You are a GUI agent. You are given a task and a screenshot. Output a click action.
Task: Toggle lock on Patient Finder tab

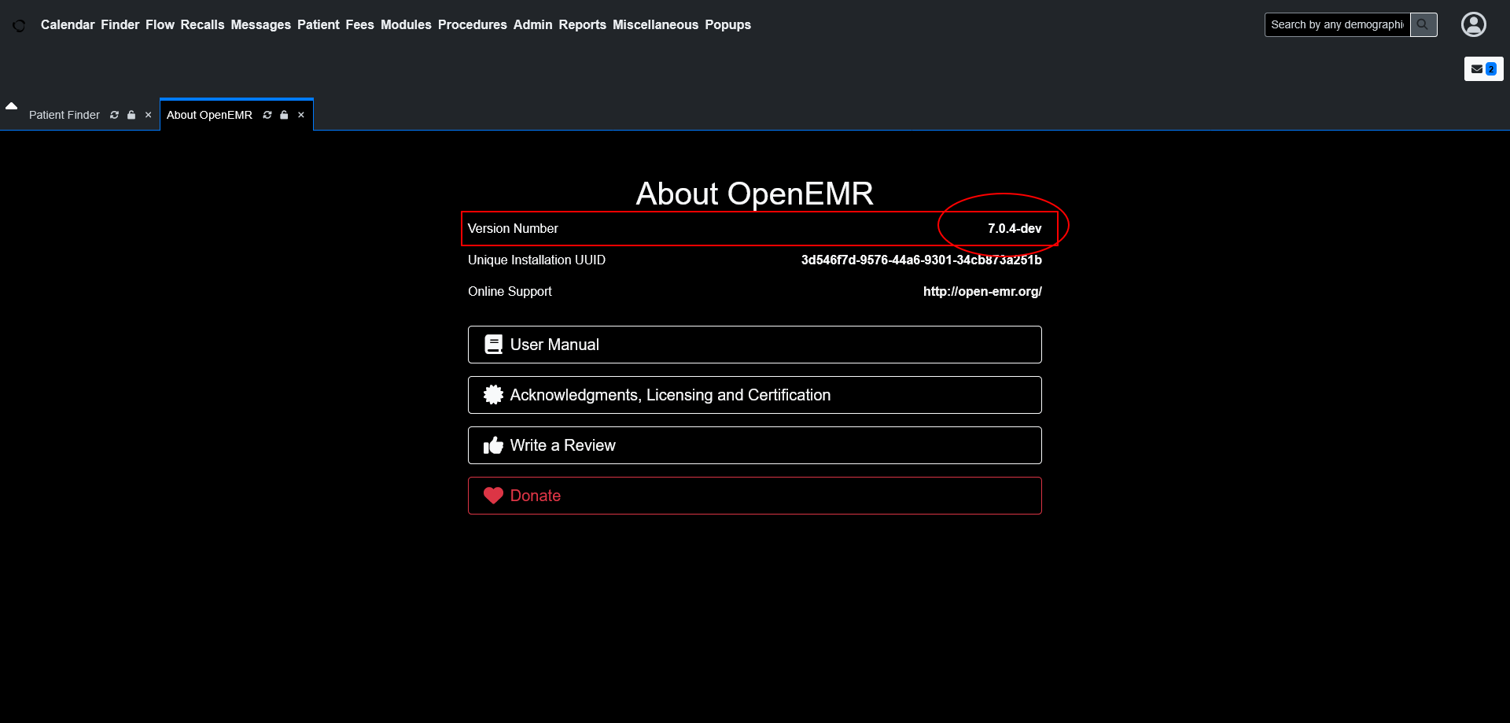[x=131, y=115]
